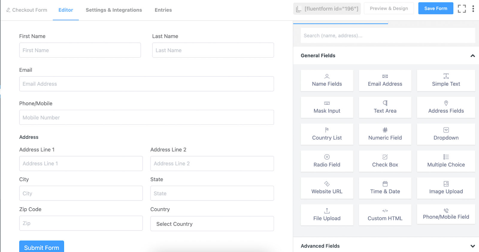
Task: Open the three-dot more options menu
Action: point(473,9)
